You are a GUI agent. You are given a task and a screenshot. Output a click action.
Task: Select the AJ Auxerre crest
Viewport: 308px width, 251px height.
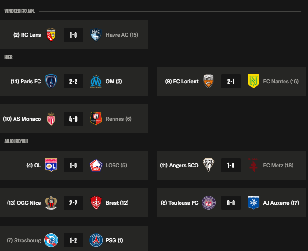(x=254, y=203)
